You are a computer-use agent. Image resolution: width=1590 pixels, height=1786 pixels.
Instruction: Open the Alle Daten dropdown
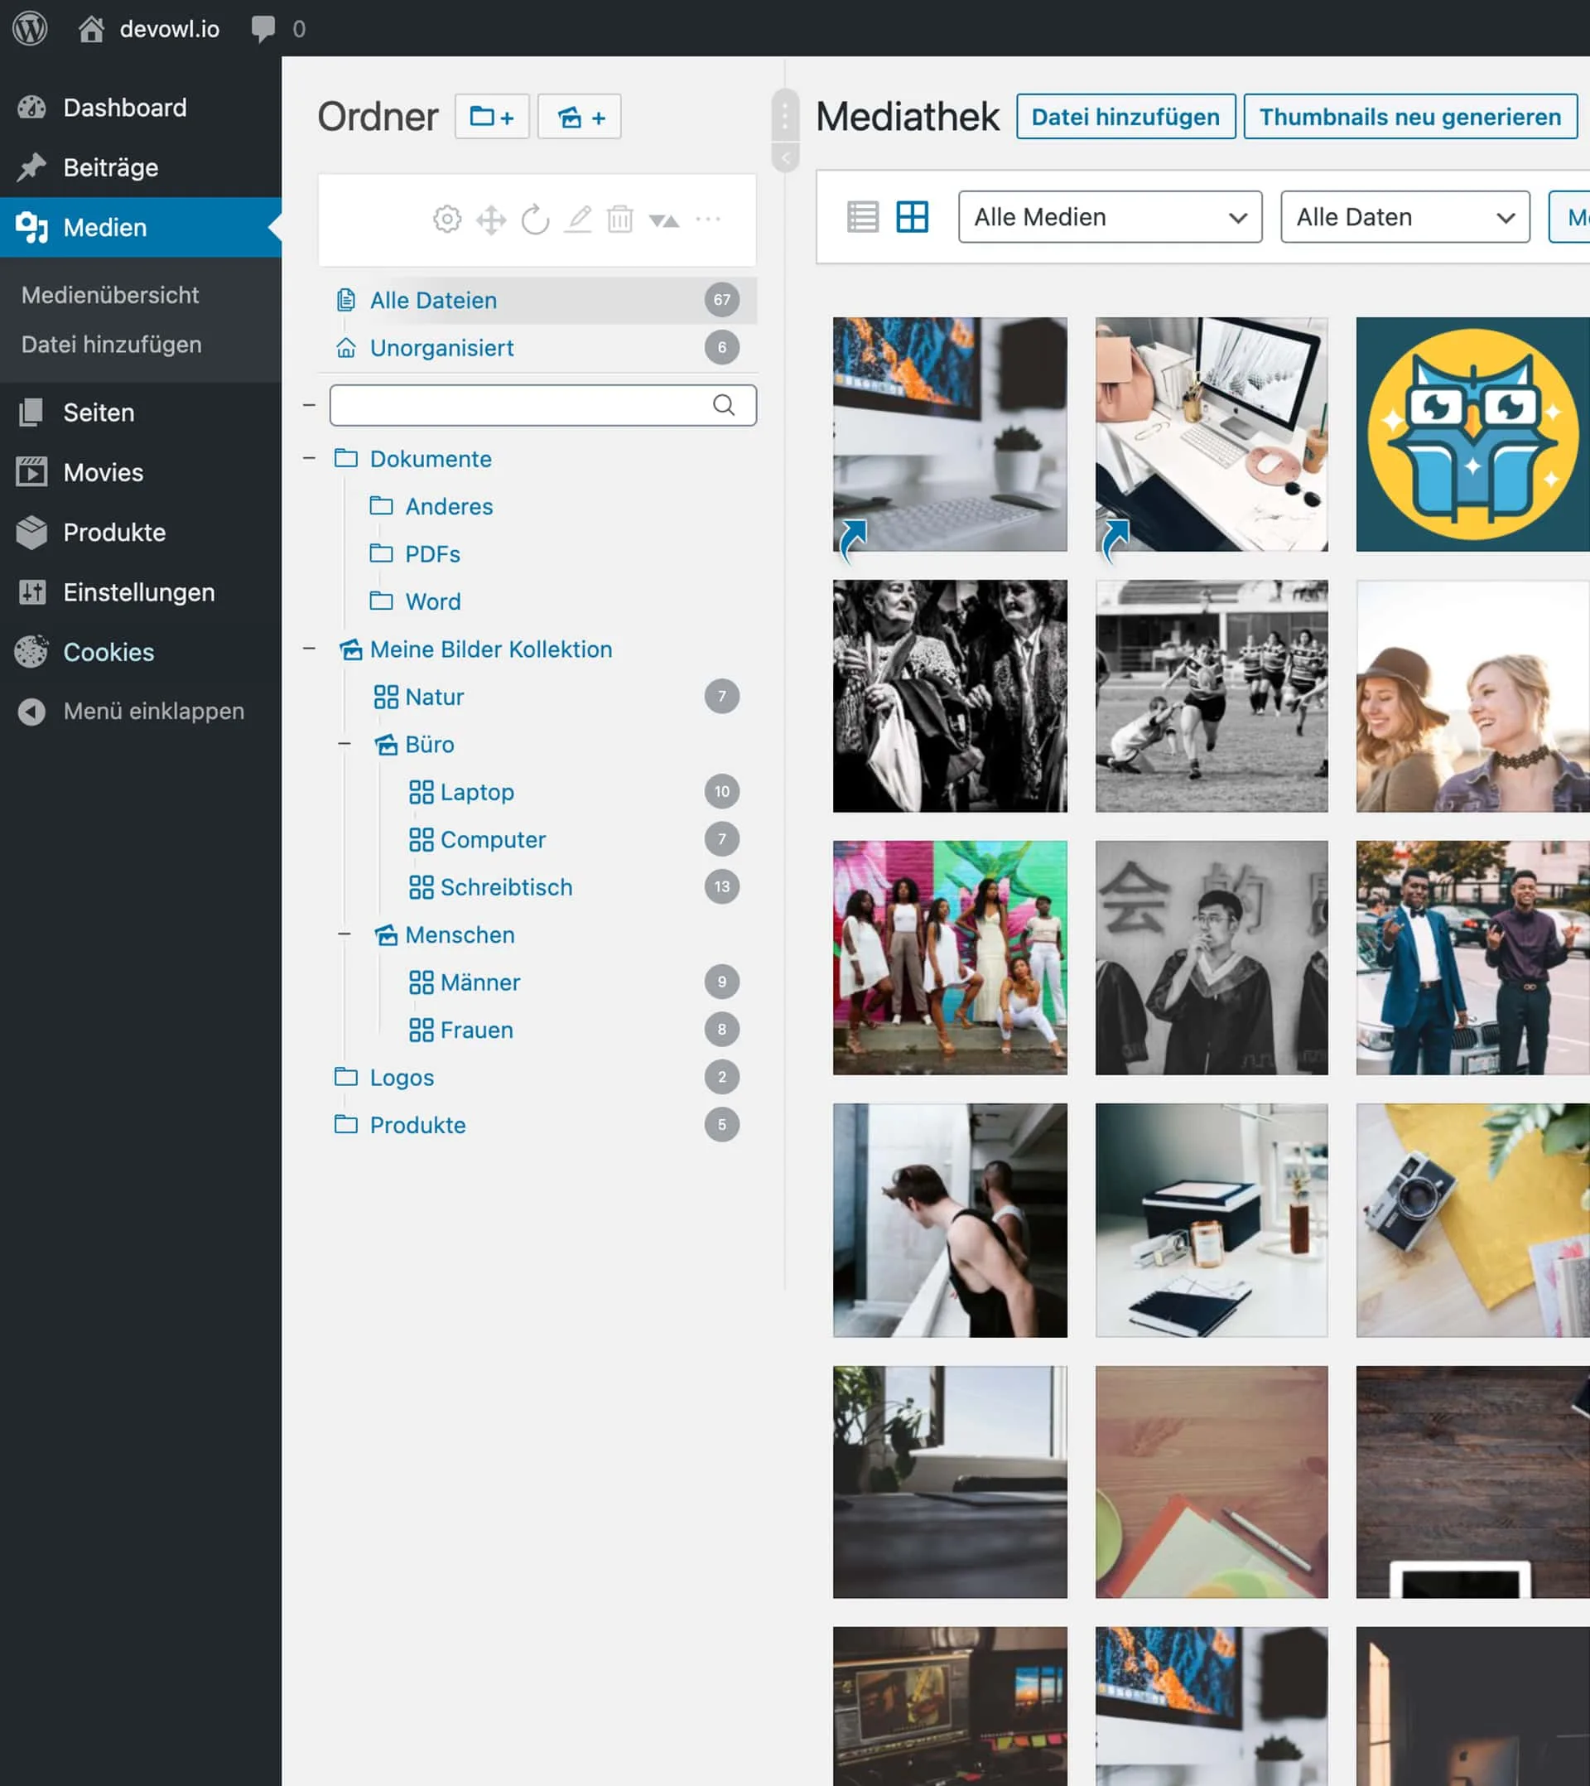tap(1404, 217)
